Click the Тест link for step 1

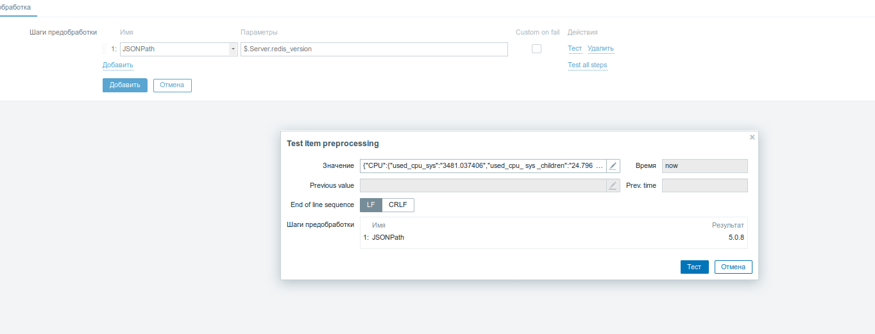click(575, 49)
